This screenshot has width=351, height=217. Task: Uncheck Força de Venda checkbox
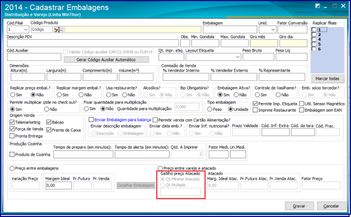[12, 129]
